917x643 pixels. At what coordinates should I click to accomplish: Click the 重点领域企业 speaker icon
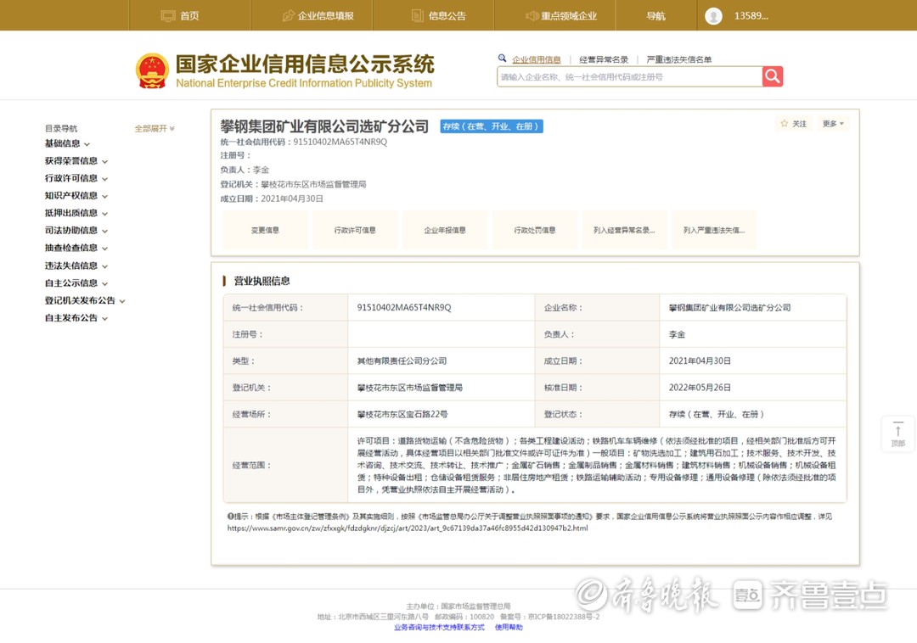(532, 16)
